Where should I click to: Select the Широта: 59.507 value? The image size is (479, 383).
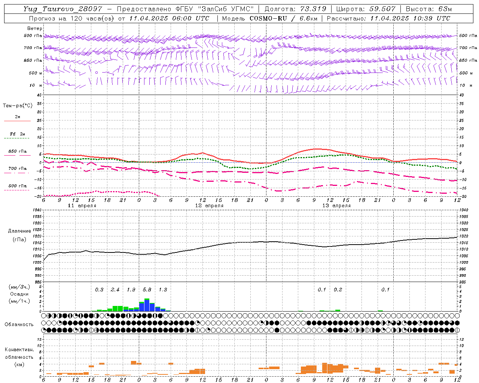(366, 9)
